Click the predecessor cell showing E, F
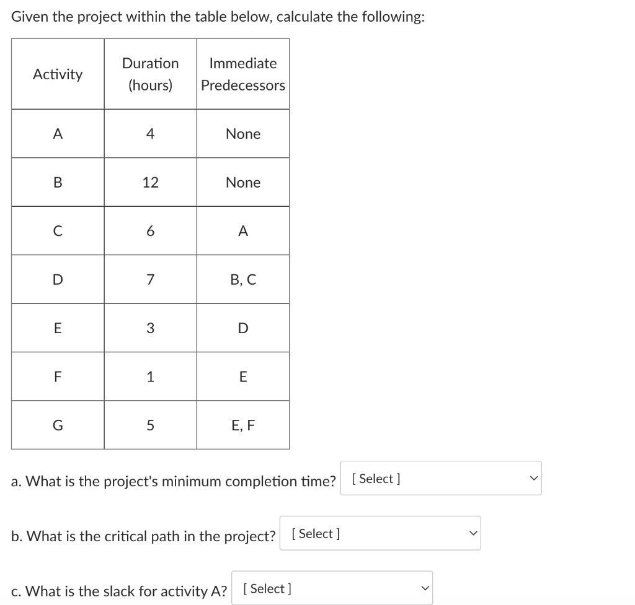 (x=242, y=425)
